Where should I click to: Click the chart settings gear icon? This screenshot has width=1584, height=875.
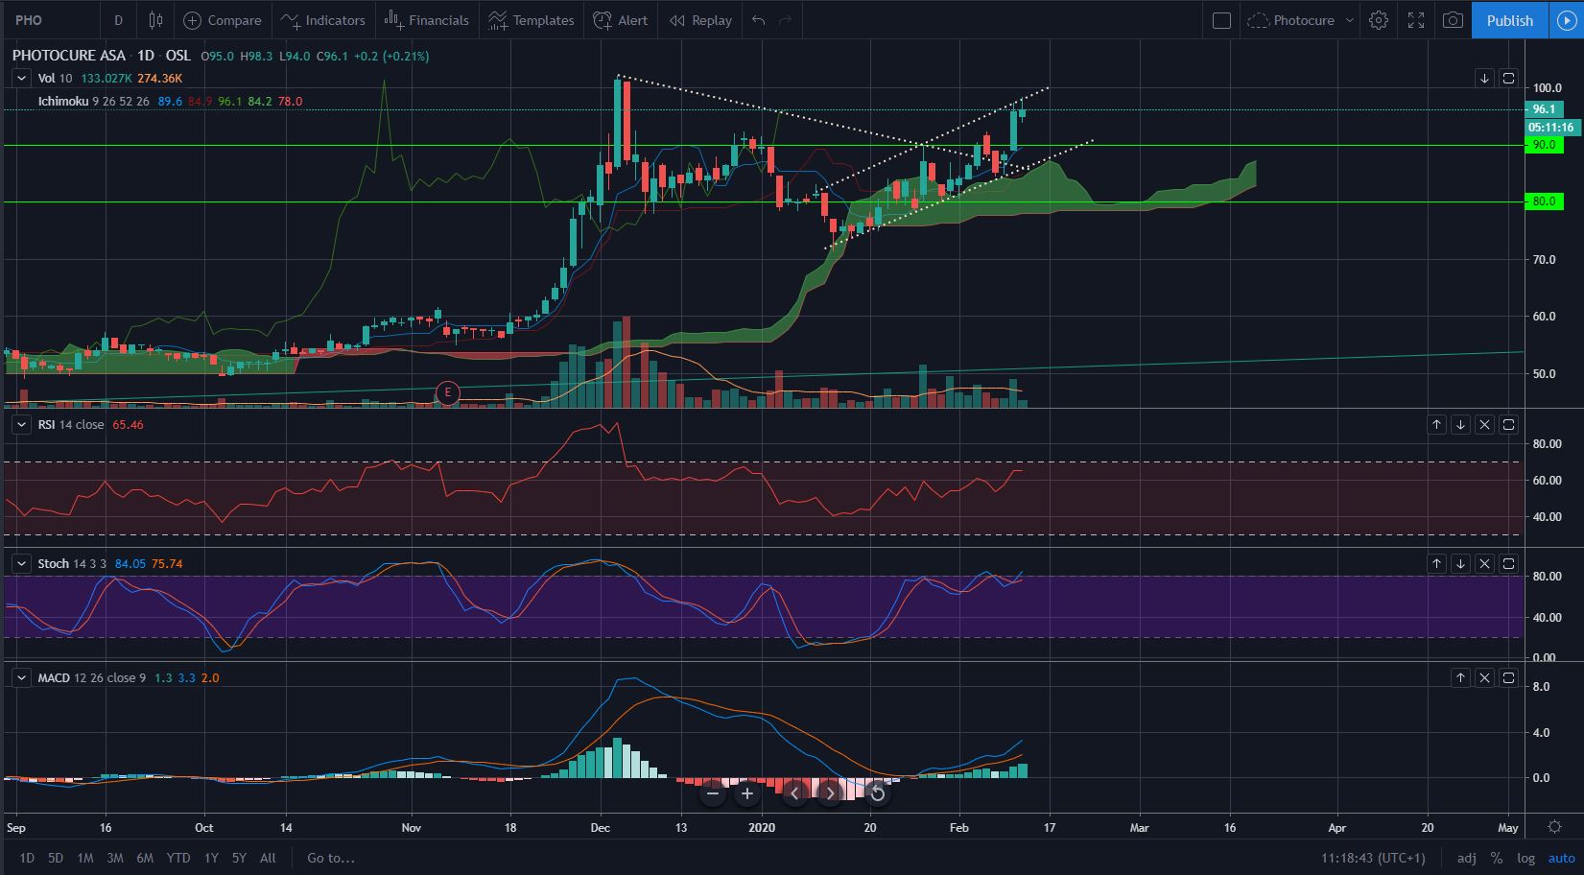tap(1379, 20)
